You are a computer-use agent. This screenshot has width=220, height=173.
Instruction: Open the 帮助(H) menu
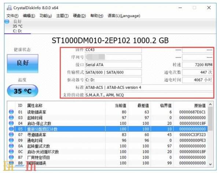pos(97,16)
